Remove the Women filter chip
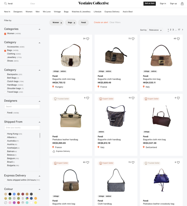187x206 pixels. [x=61, y=23]
